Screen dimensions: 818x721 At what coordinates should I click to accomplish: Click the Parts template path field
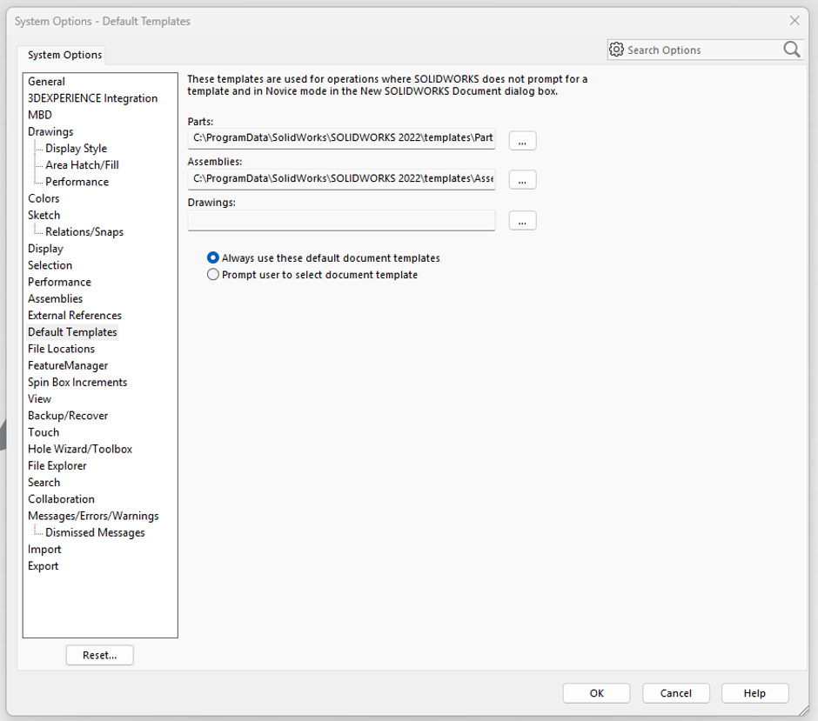342,138
